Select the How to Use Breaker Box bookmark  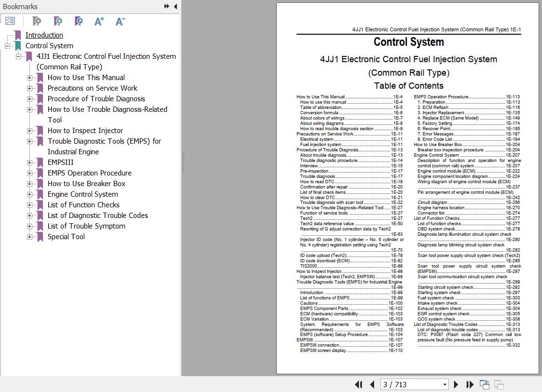click(x=86, y=184)
